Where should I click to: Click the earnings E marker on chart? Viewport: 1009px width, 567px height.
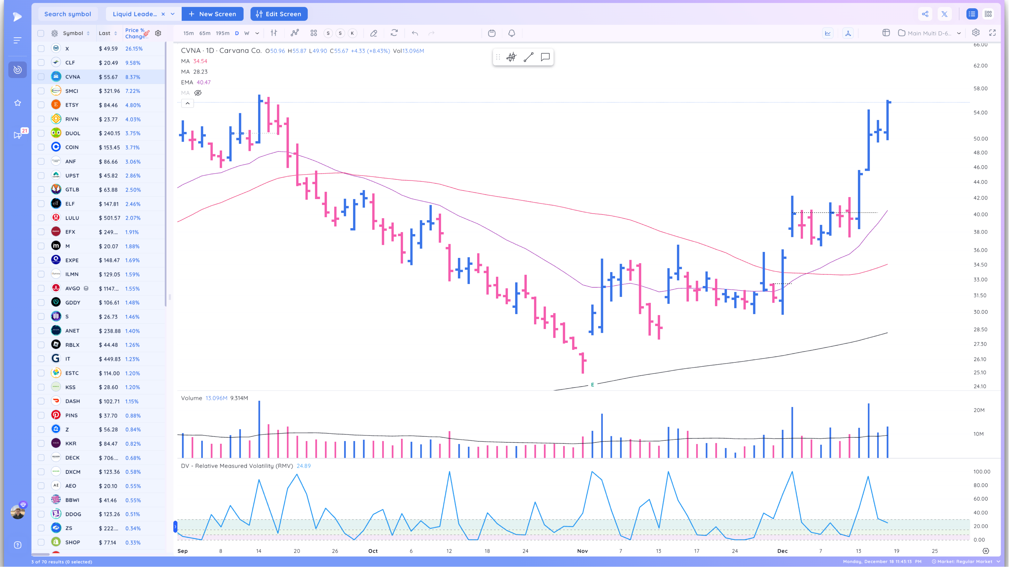pos(592,385)
